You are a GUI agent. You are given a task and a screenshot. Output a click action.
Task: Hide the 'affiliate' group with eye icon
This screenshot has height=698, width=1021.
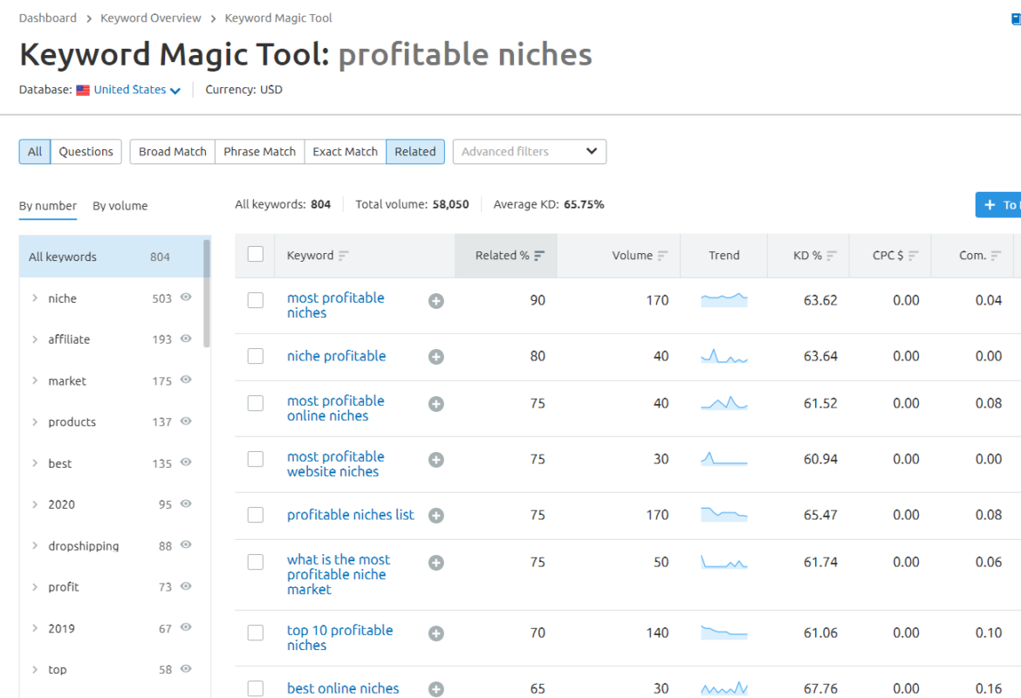[x=186, y=339]
